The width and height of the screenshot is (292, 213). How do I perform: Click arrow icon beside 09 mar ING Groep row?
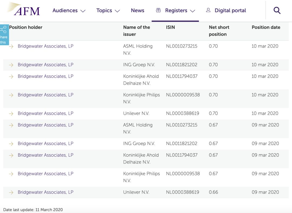(11, 144)
